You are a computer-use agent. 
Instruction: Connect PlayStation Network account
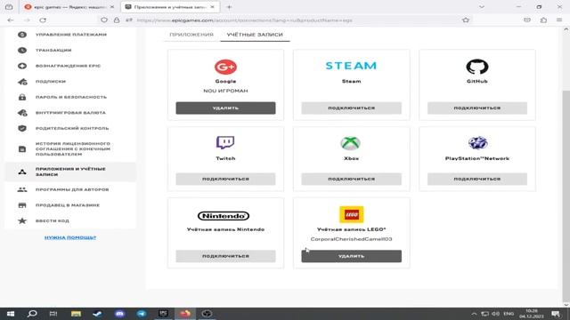click(477, 179)
